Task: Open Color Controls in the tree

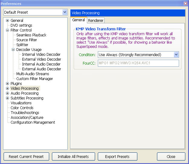Action: (x=22, y=108)
